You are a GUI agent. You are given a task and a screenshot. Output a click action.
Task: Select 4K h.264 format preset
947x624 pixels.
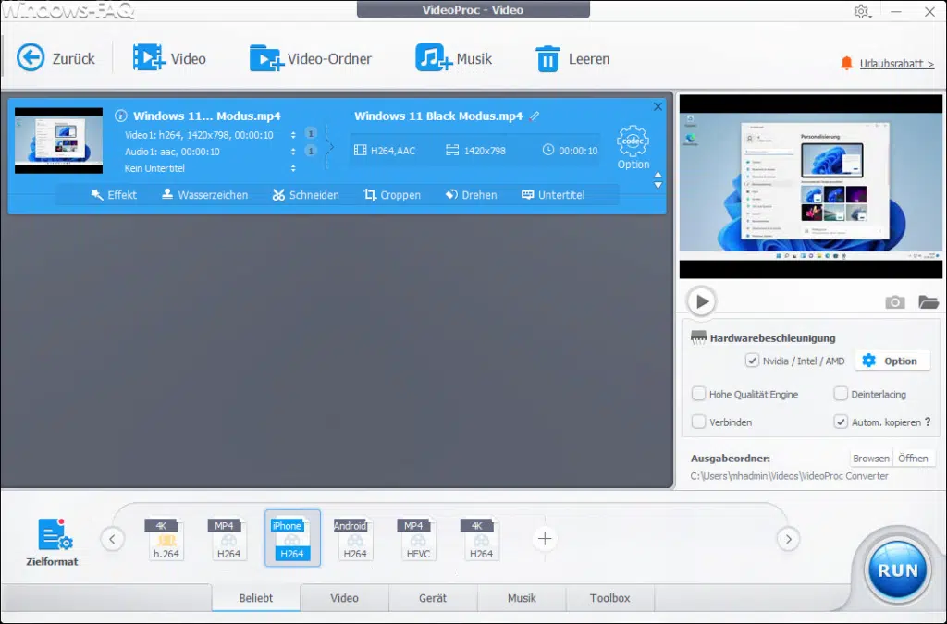(x=166, y=539)
